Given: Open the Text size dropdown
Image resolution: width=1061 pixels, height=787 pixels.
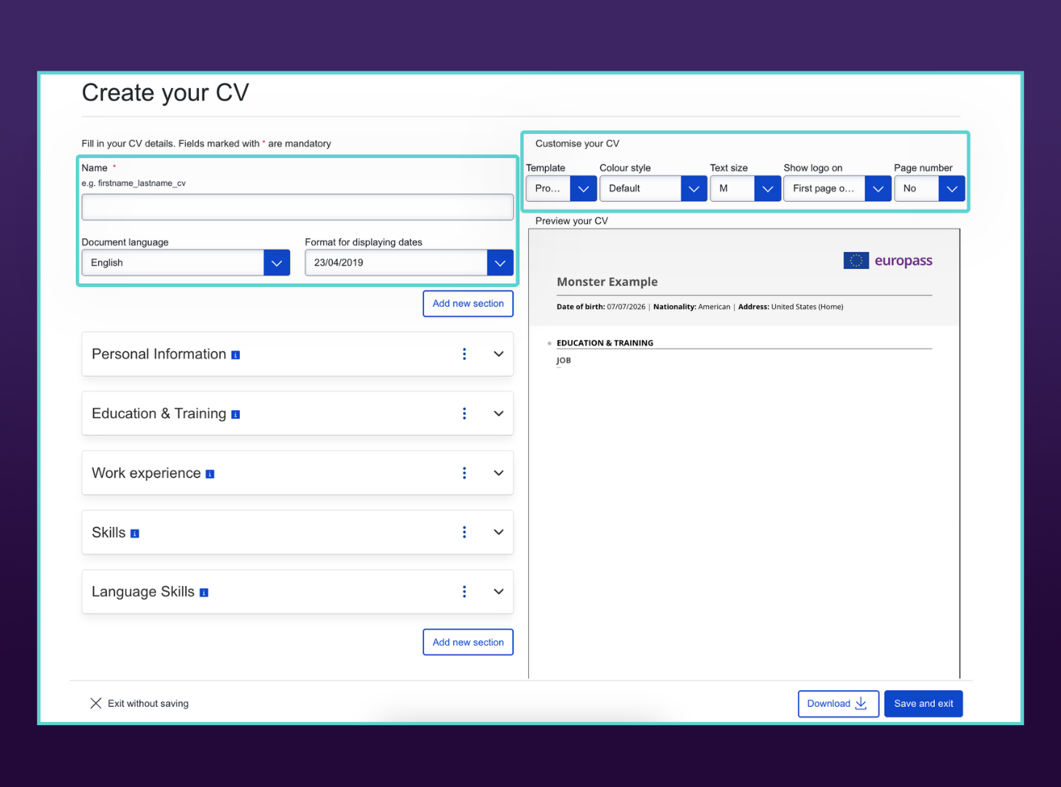Looking at the screenshot, I should [x=745, y=188].
